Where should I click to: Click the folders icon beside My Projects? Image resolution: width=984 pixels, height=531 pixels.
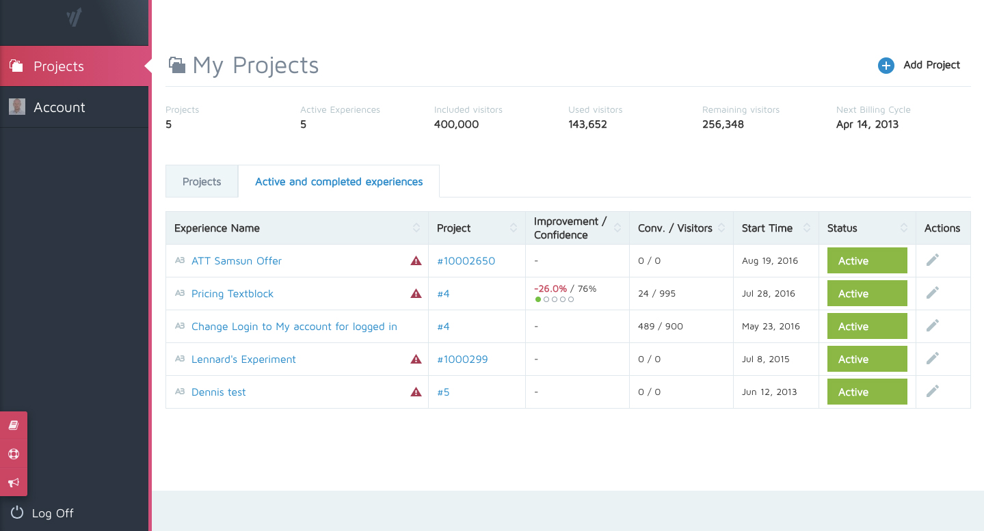(177, 65)
